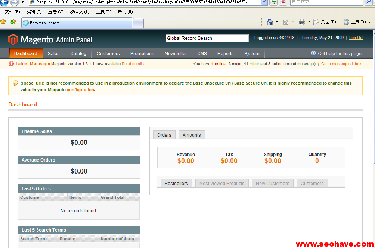Select the New Customers tab
The width and height of the screenshot is (375, 248).
272,183
